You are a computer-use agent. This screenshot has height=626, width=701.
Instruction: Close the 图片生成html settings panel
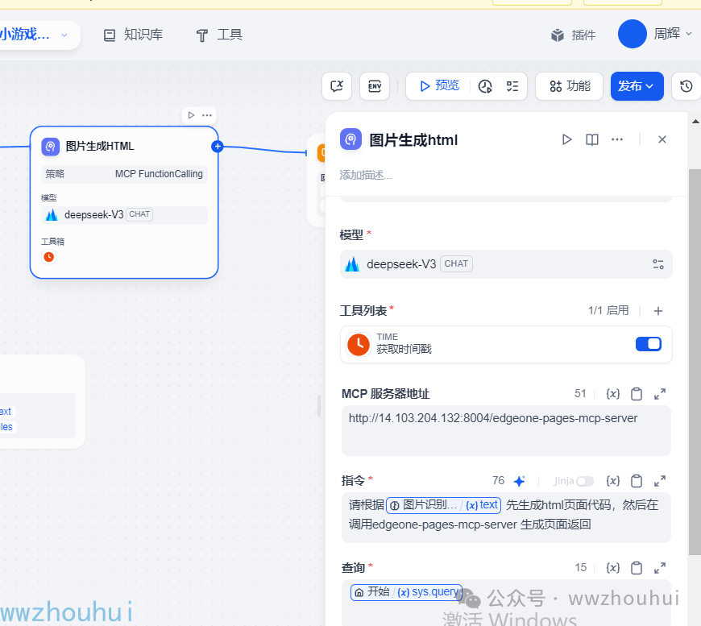[x=662, y=139]
